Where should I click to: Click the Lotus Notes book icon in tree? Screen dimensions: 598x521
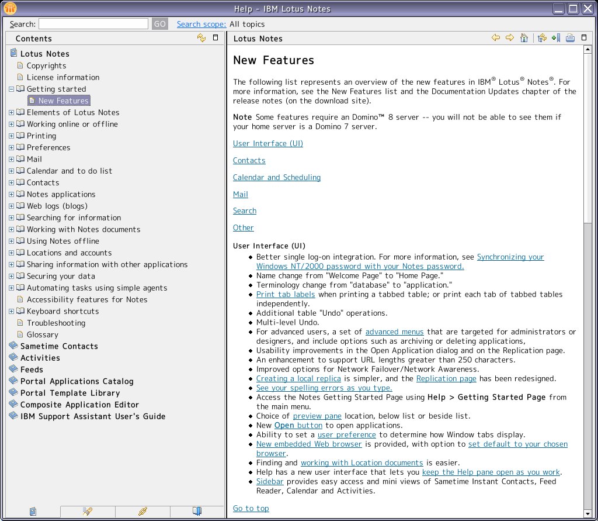tap(14, 53)
